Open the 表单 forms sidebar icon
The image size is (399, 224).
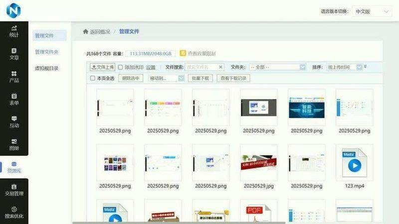tap(14, 99)
